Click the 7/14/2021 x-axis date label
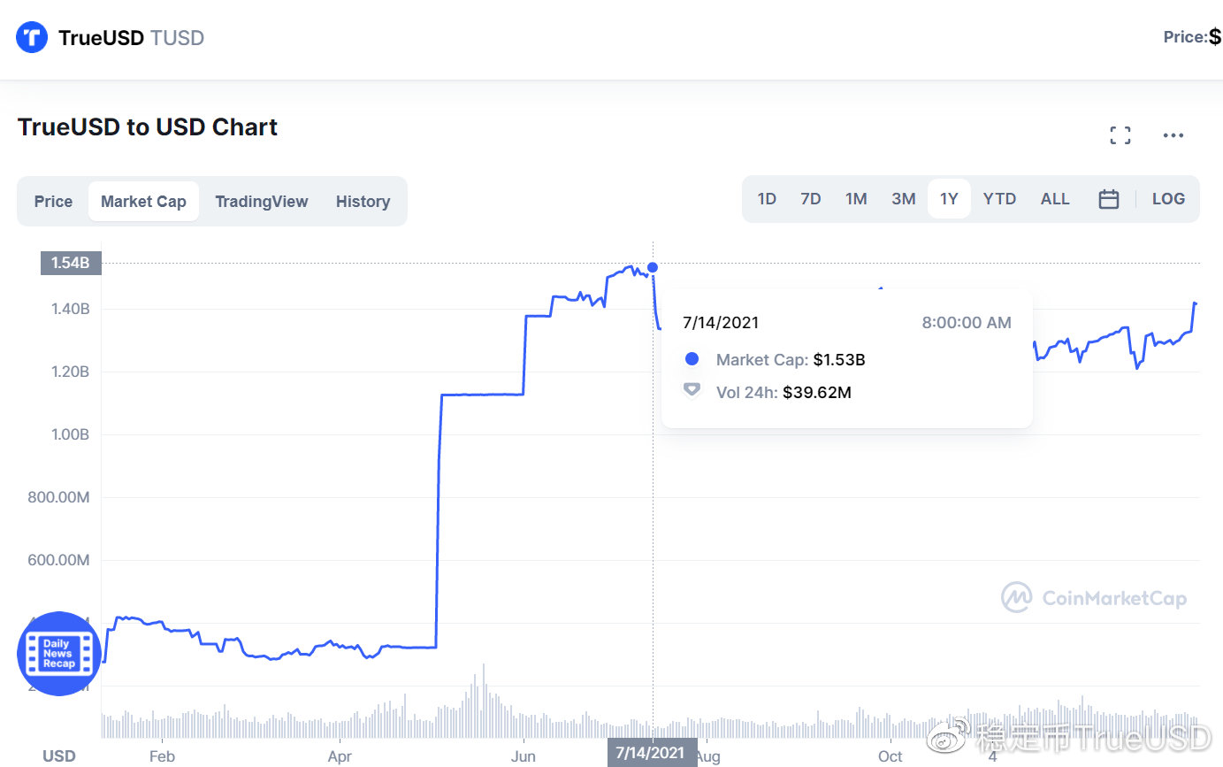The width and height of the screenshot is (1223, 767). tap(652, 753)
